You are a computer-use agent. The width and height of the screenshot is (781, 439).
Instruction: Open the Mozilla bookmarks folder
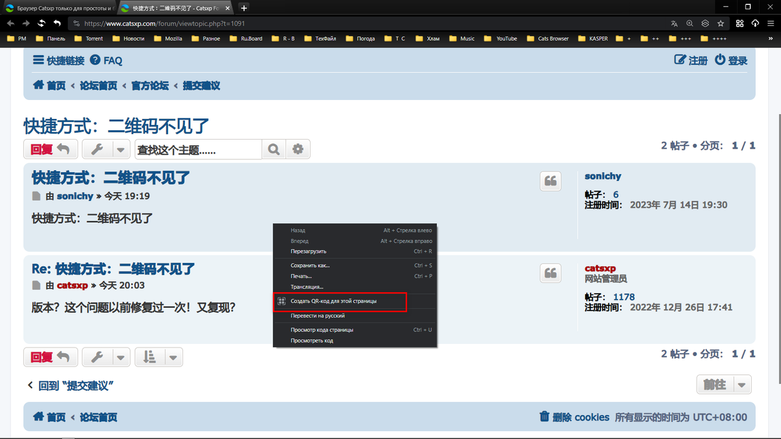point(168,38)
